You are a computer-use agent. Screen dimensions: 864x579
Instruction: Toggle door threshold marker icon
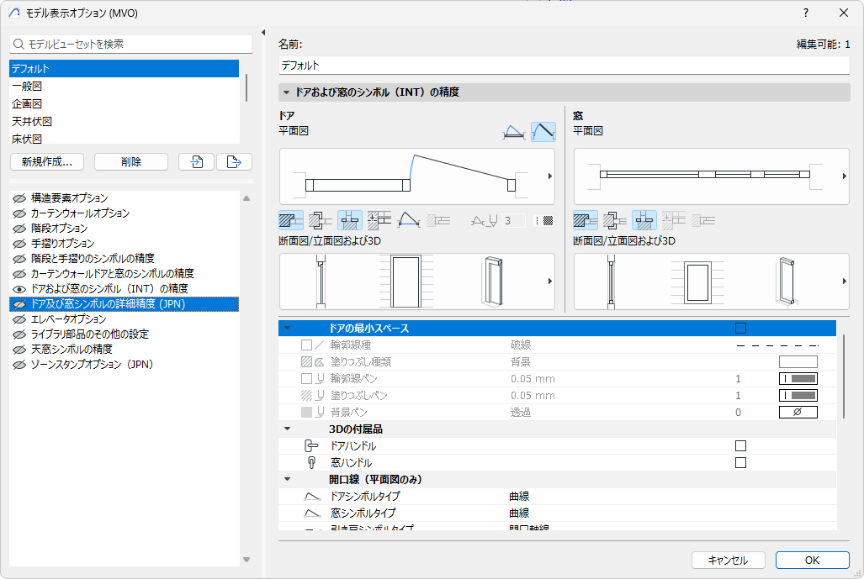tap(379, 221)
